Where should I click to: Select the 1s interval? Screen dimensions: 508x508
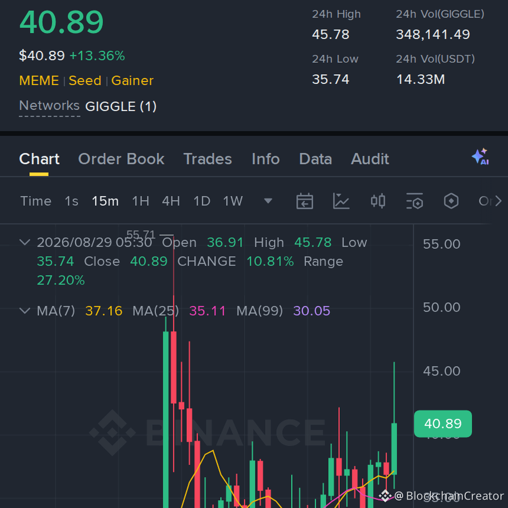[71, 201]
